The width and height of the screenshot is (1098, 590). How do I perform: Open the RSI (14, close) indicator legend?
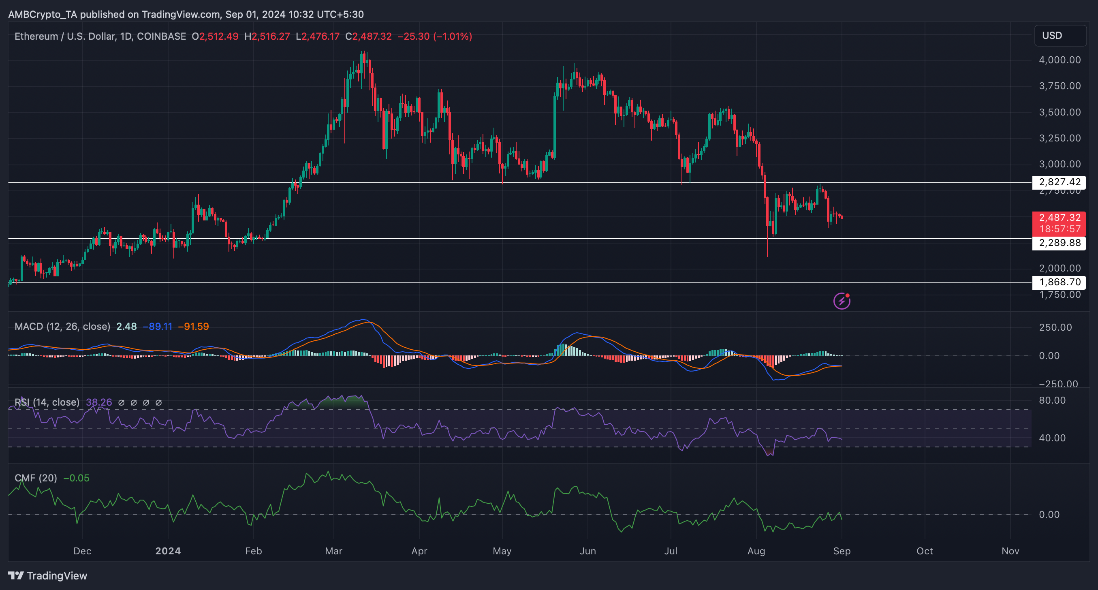click(x=47, y=402)
